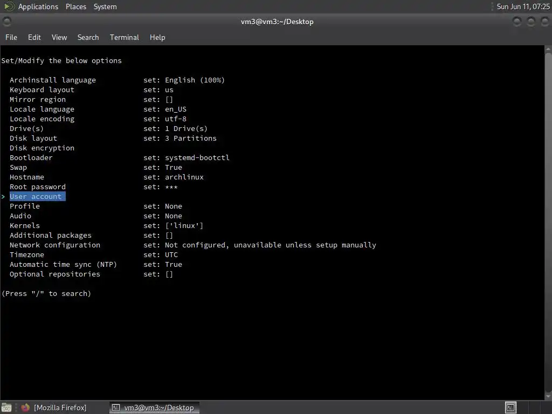This screenshot has width=552, height=414.
Task: Click the UTC timezone value
Action: (171, 255)
